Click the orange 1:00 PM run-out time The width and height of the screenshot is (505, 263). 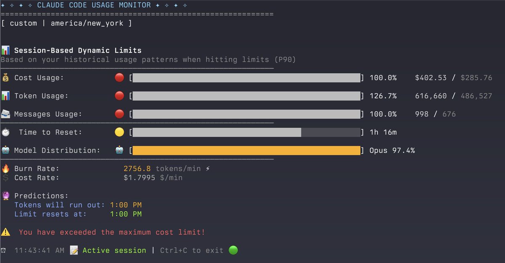(x=126, y=205)
